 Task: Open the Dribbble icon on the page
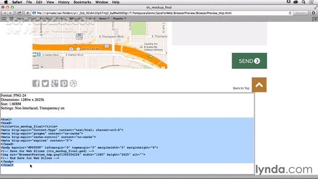pyautogui.click(x=73, y=83)
